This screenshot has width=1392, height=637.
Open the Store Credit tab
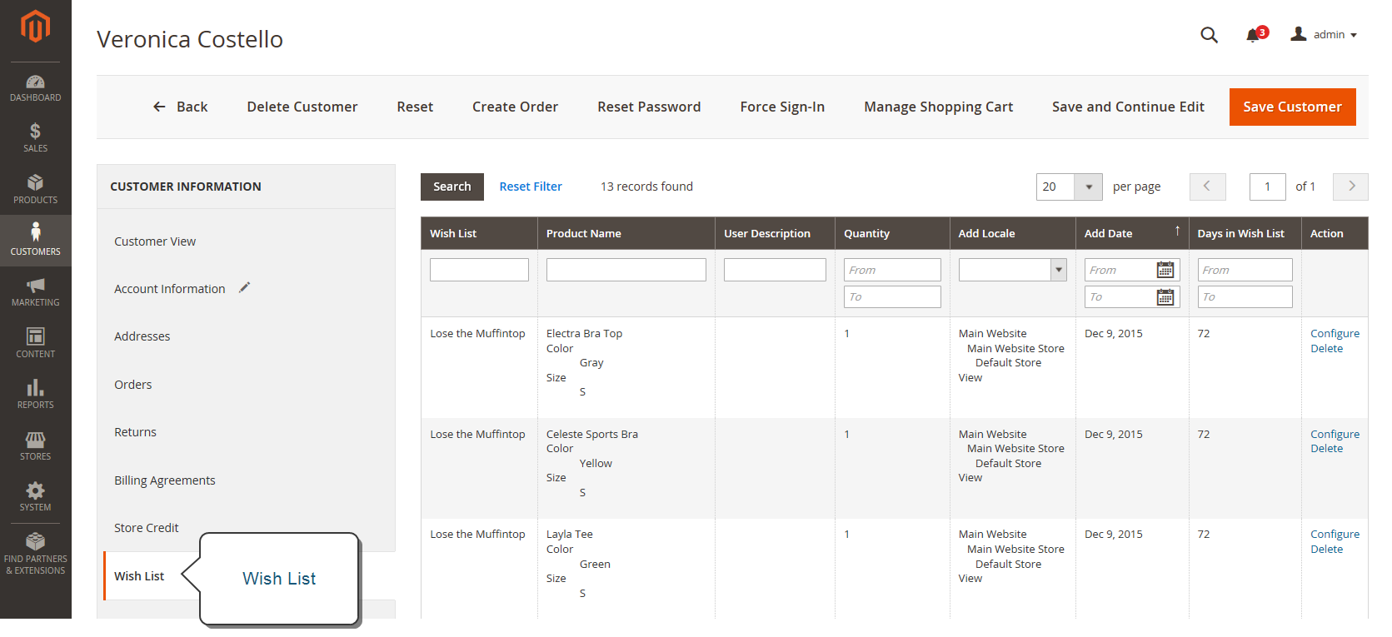click(147, 528)
